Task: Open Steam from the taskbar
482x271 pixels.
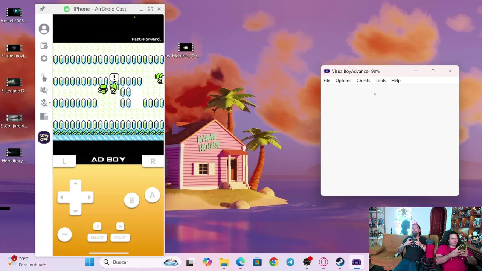Action: click(x=340, y=262)
